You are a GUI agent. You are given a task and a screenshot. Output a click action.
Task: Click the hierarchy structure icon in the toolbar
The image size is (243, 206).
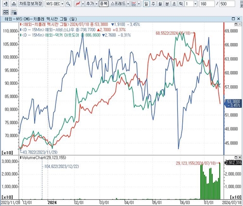pyautogui.click(x=14, y=4)
